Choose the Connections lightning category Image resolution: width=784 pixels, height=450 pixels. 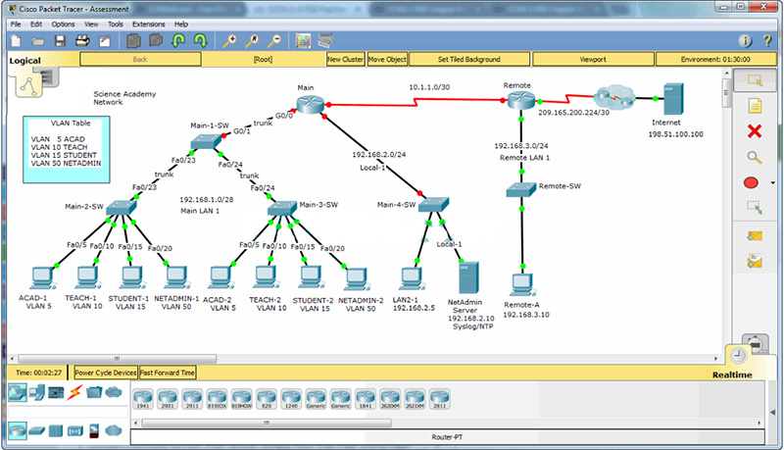click(75, 392)
